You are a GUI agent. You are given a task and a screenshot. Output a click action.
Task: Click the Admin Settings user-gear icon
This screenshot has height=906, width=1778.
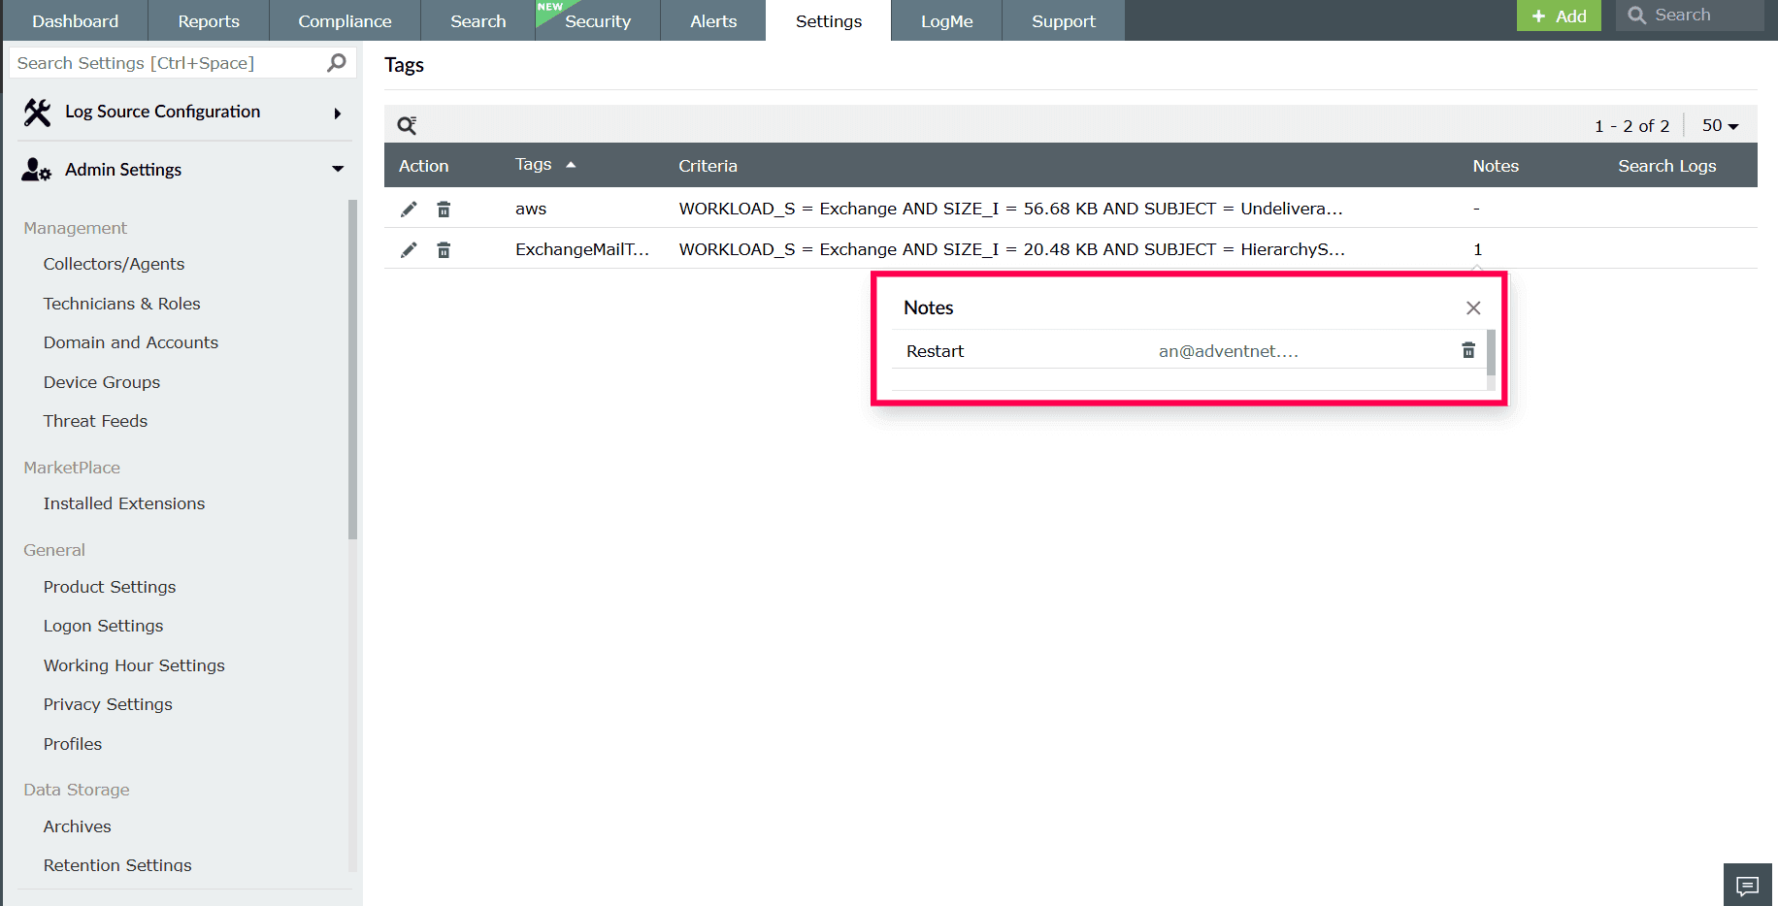pyautogui.click(x=37, y=170)
